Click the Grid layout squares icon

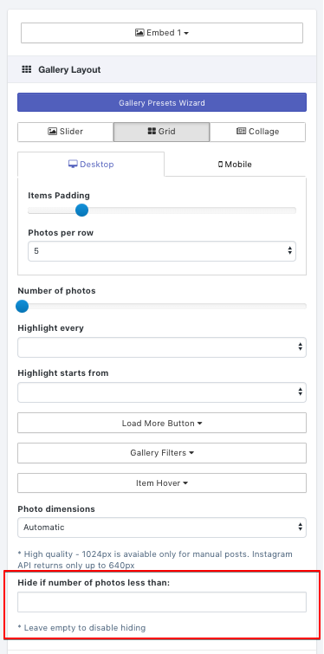pos(152,132)
